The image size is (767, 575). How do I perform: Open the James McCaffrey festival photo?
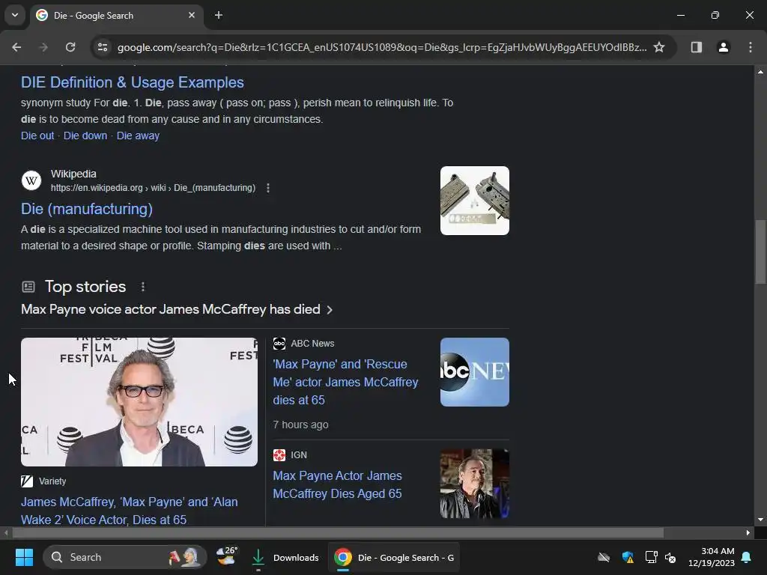point(139,402)
